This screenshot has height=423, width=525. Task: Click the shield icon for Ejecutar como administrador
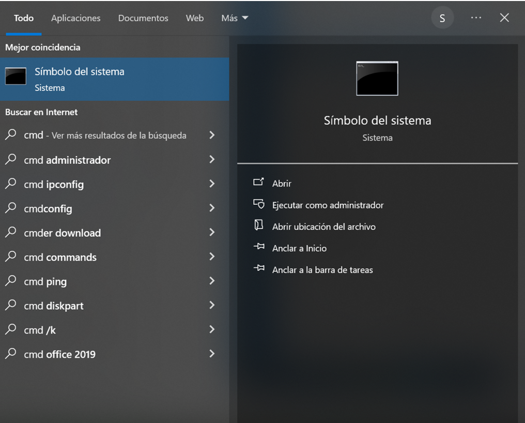258,204
